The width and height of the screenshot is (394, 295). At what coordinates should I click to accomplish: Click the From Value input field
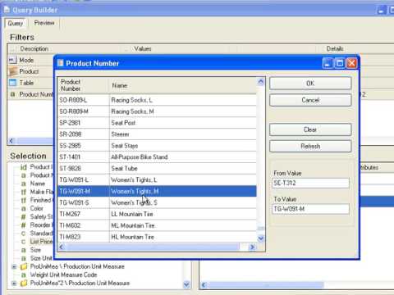[x=310, y=183]
